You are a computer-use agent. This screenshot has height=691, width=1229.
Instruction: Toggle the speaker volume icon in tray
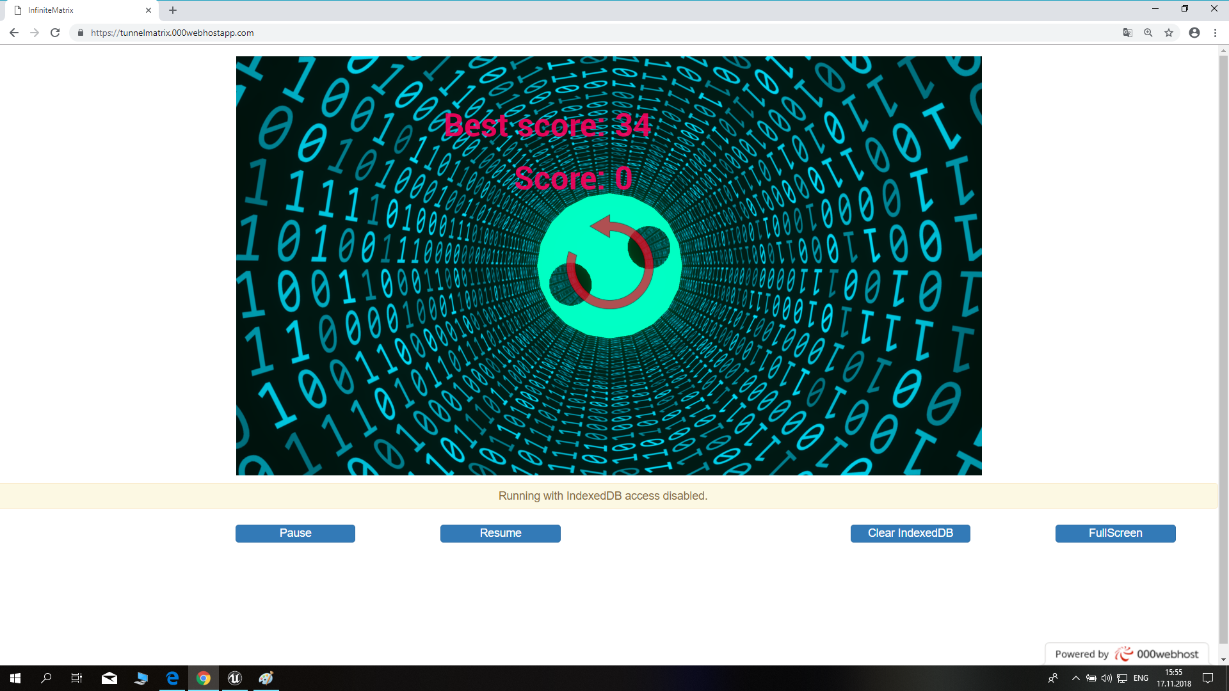click(x=1107, y=678)
